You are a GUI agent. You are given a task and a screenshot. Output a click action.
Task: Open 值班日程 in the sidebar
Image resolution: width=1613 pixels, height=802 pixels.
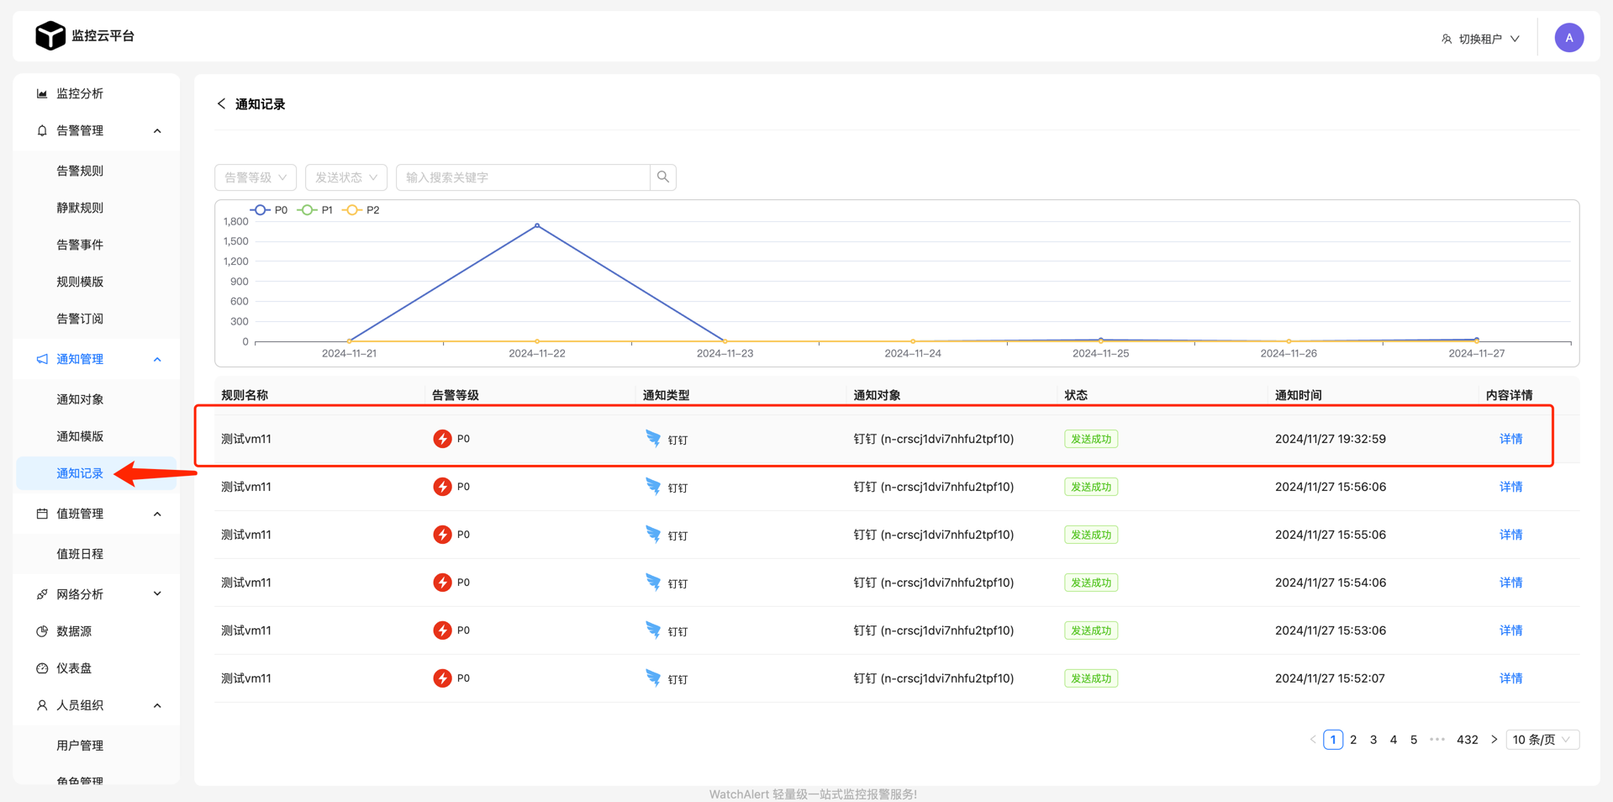point(80,554)
